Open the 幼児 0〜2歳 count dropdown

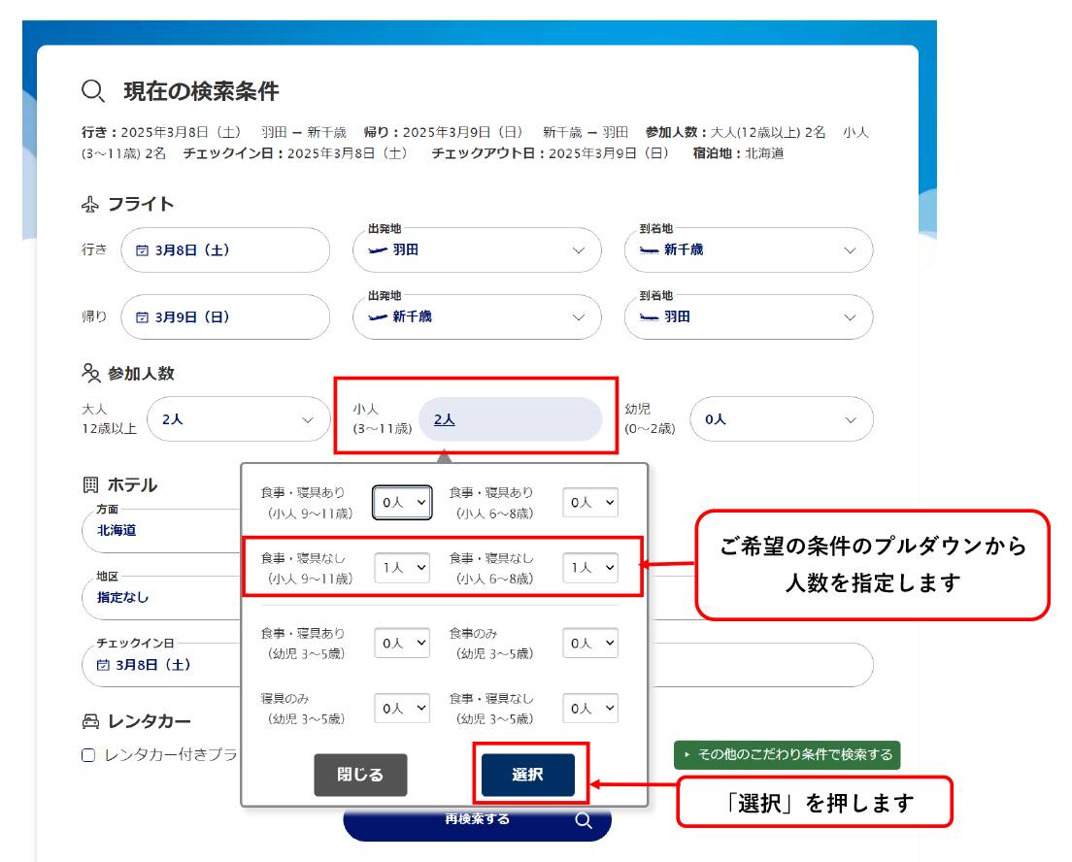(781, 419)
